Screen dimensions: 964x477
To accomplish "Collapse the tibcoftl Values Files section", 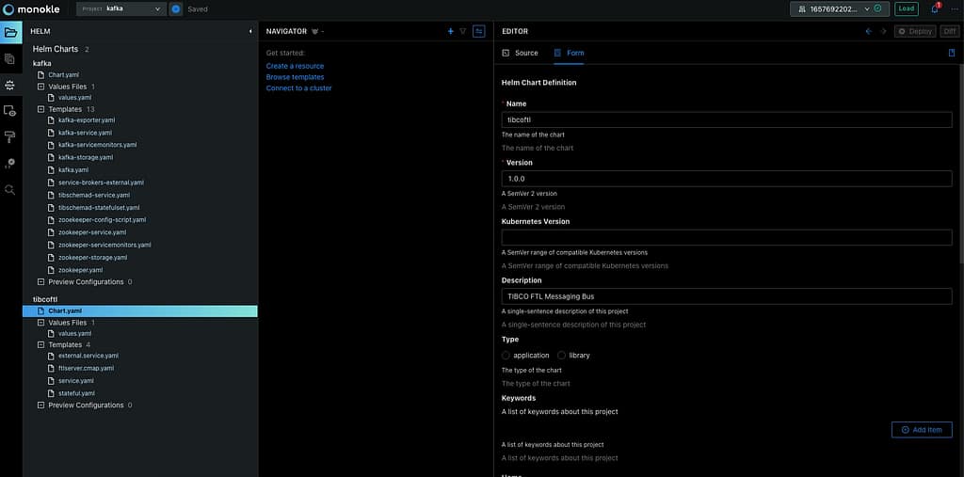I will pos(40,323).
